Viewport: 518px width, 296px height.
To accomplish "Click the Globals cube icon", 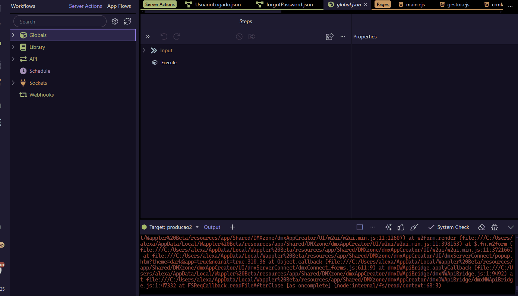I will (23, 35).
